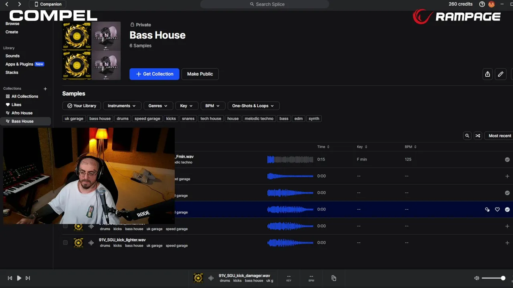Expand the Genres filter dropdown
The image size is (513, 288).
158,106
